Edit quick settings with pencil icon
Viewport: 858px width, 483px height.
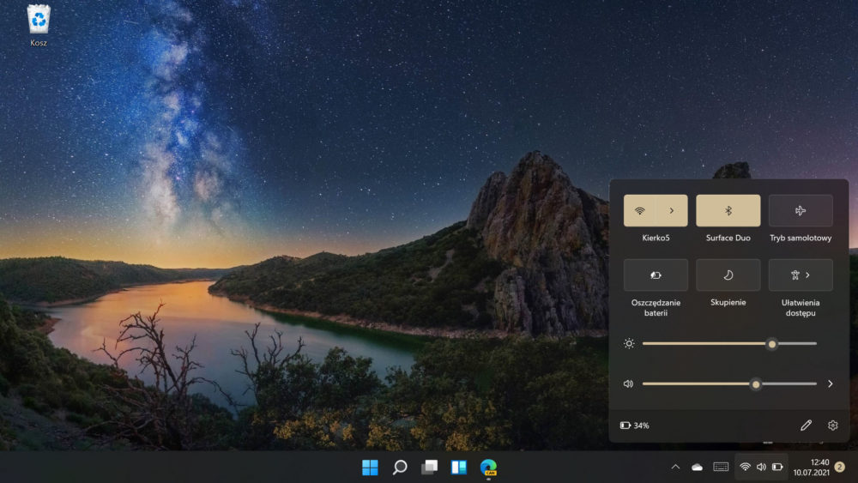[x=806, y=425]
